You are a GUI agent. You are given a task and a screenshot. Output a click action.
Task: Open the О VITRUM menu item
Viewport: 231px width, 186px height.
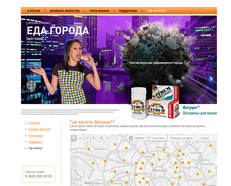tap(33, 11)
